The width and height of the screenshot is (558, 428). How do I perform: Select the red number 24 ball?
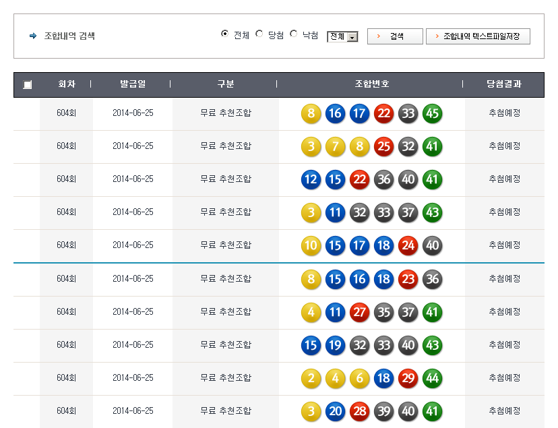point(408,245)
